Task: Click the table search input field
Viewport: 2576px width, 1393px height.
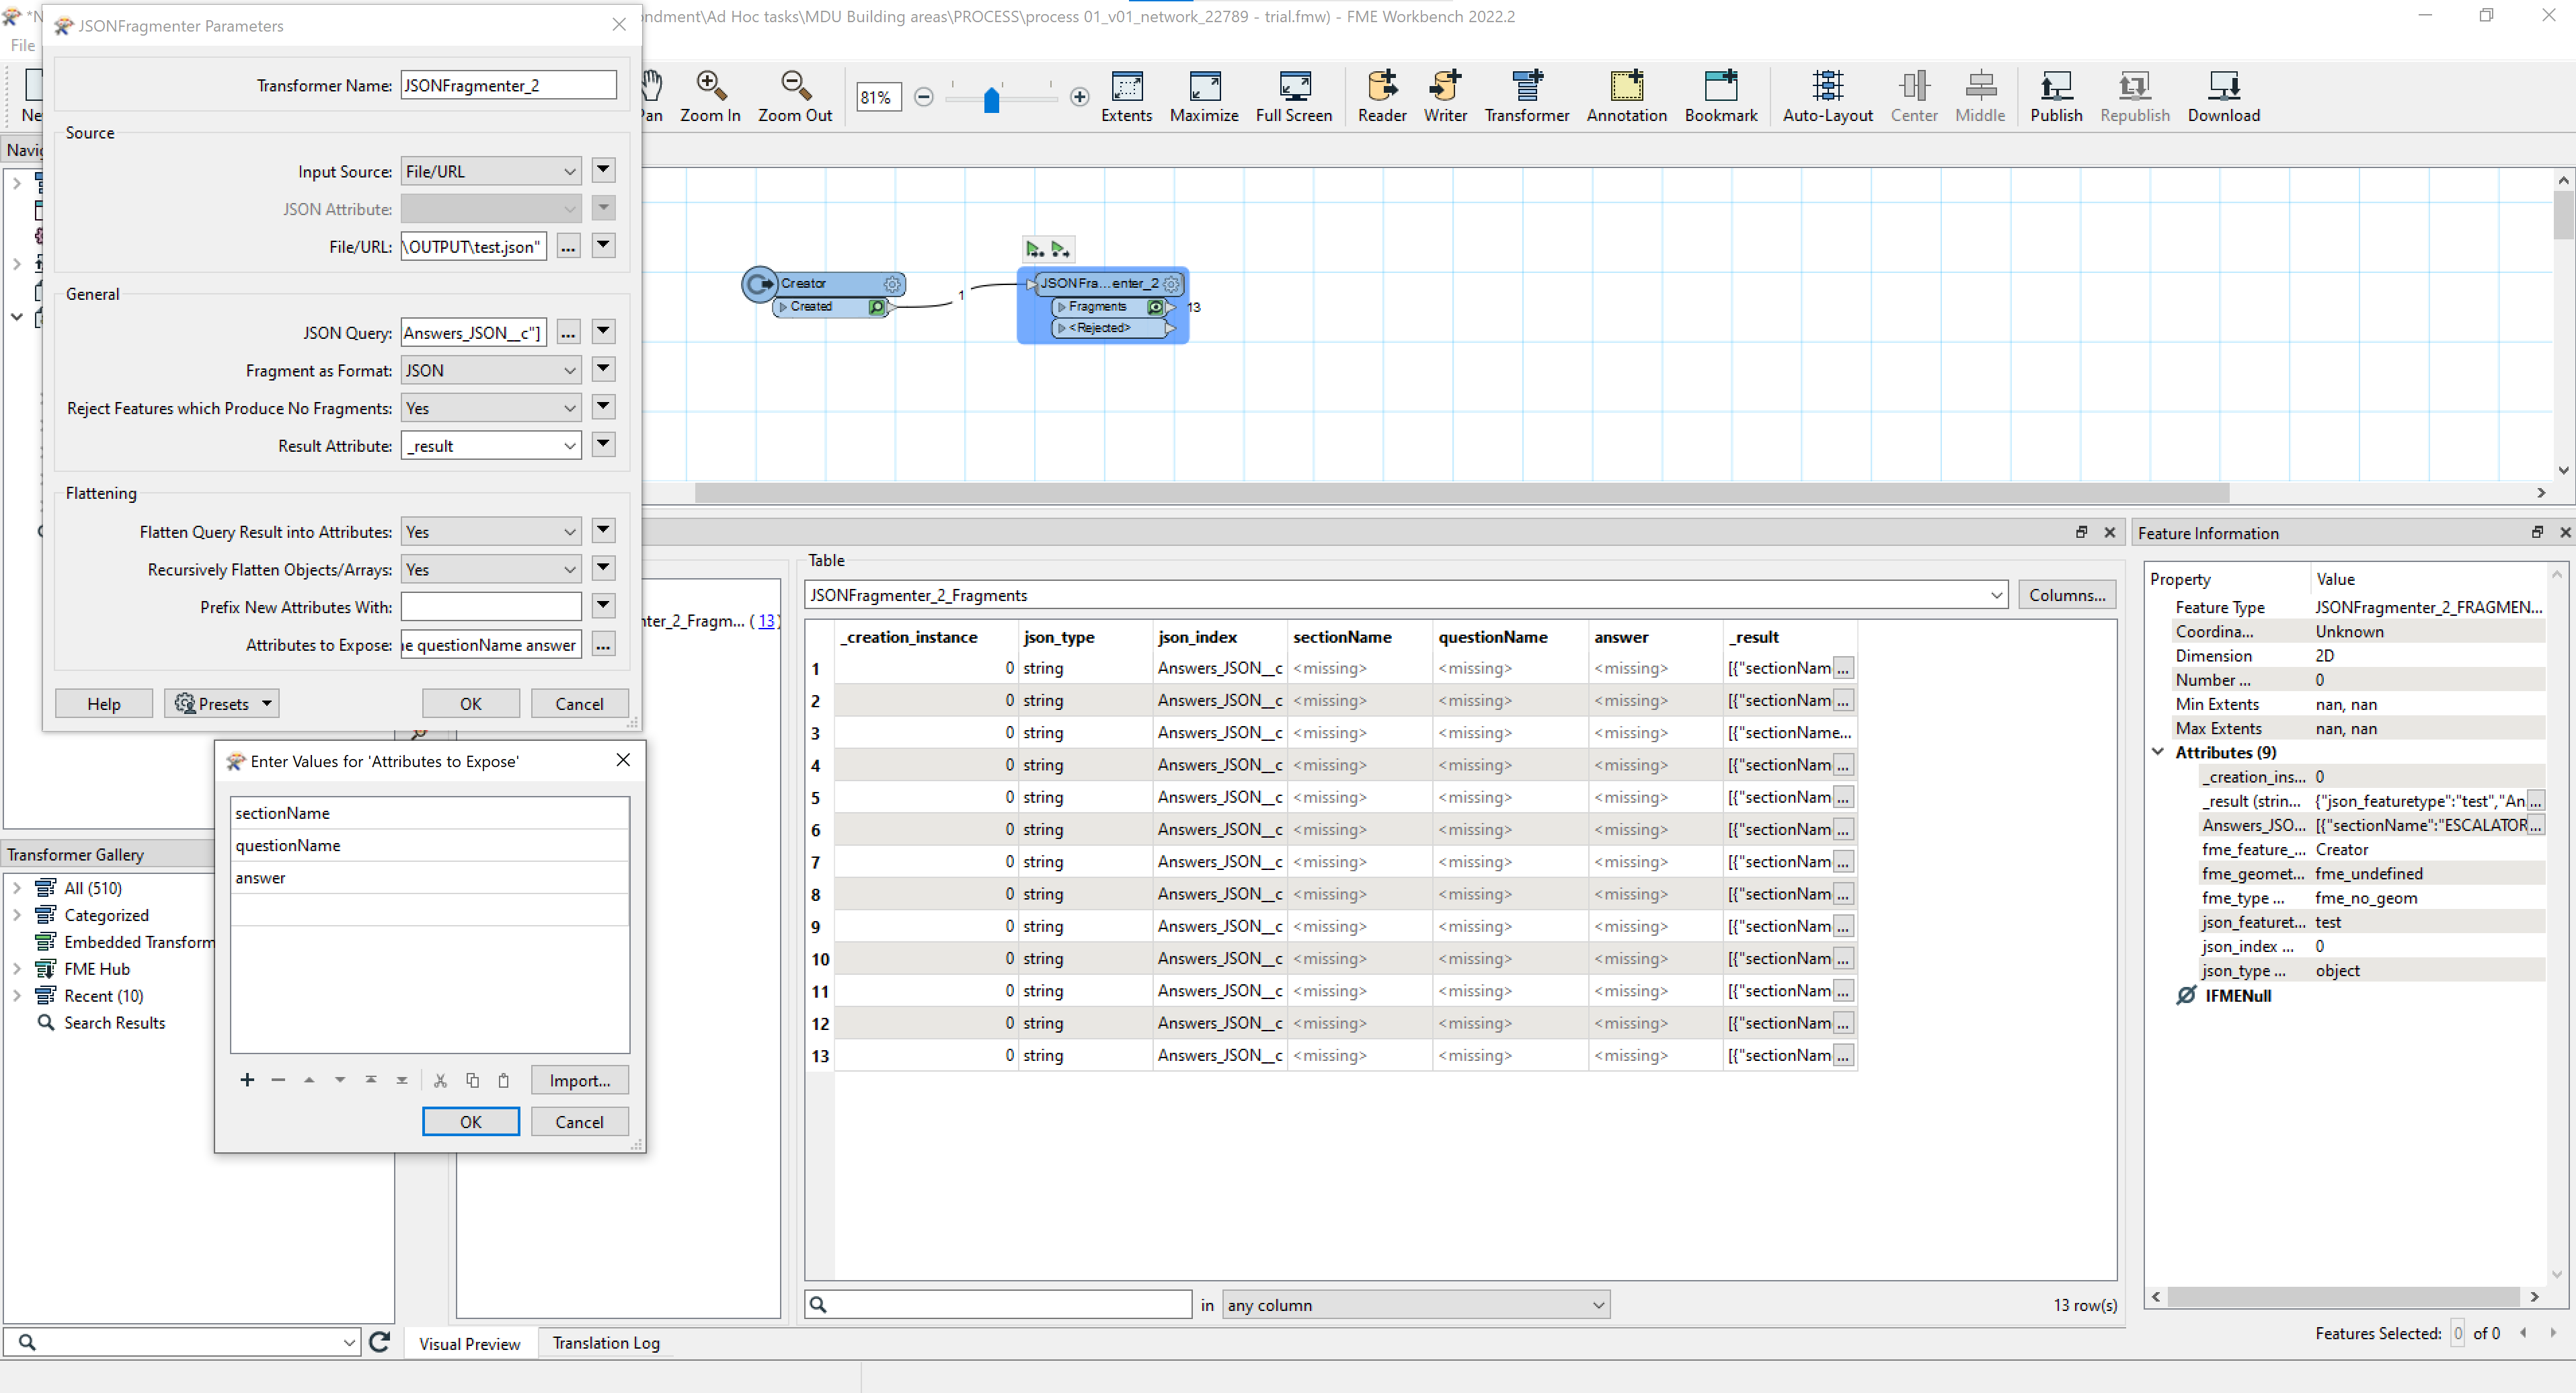Action: [x=998, y=1305]
